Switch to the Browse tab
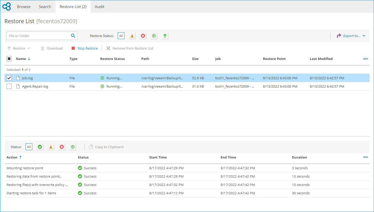Image resolution: width=374 pixels, height=212 pixels. [24, 7]
